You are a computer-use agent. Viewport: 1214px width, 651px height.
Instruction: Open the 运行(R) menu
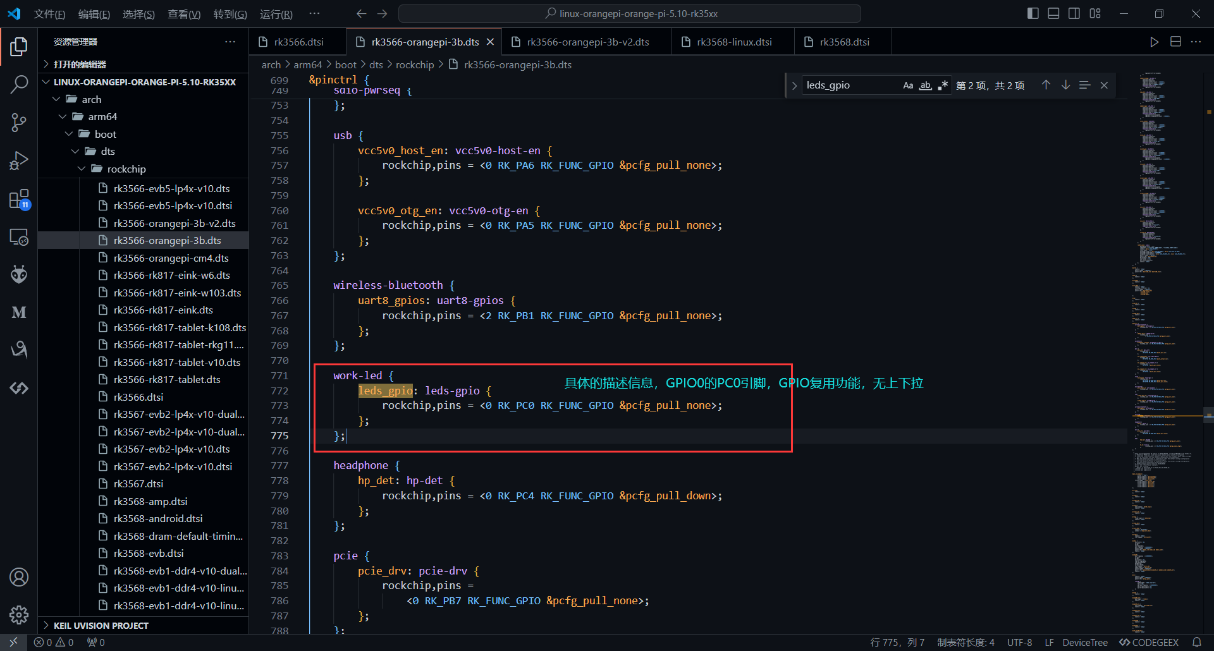pos(276,14)
